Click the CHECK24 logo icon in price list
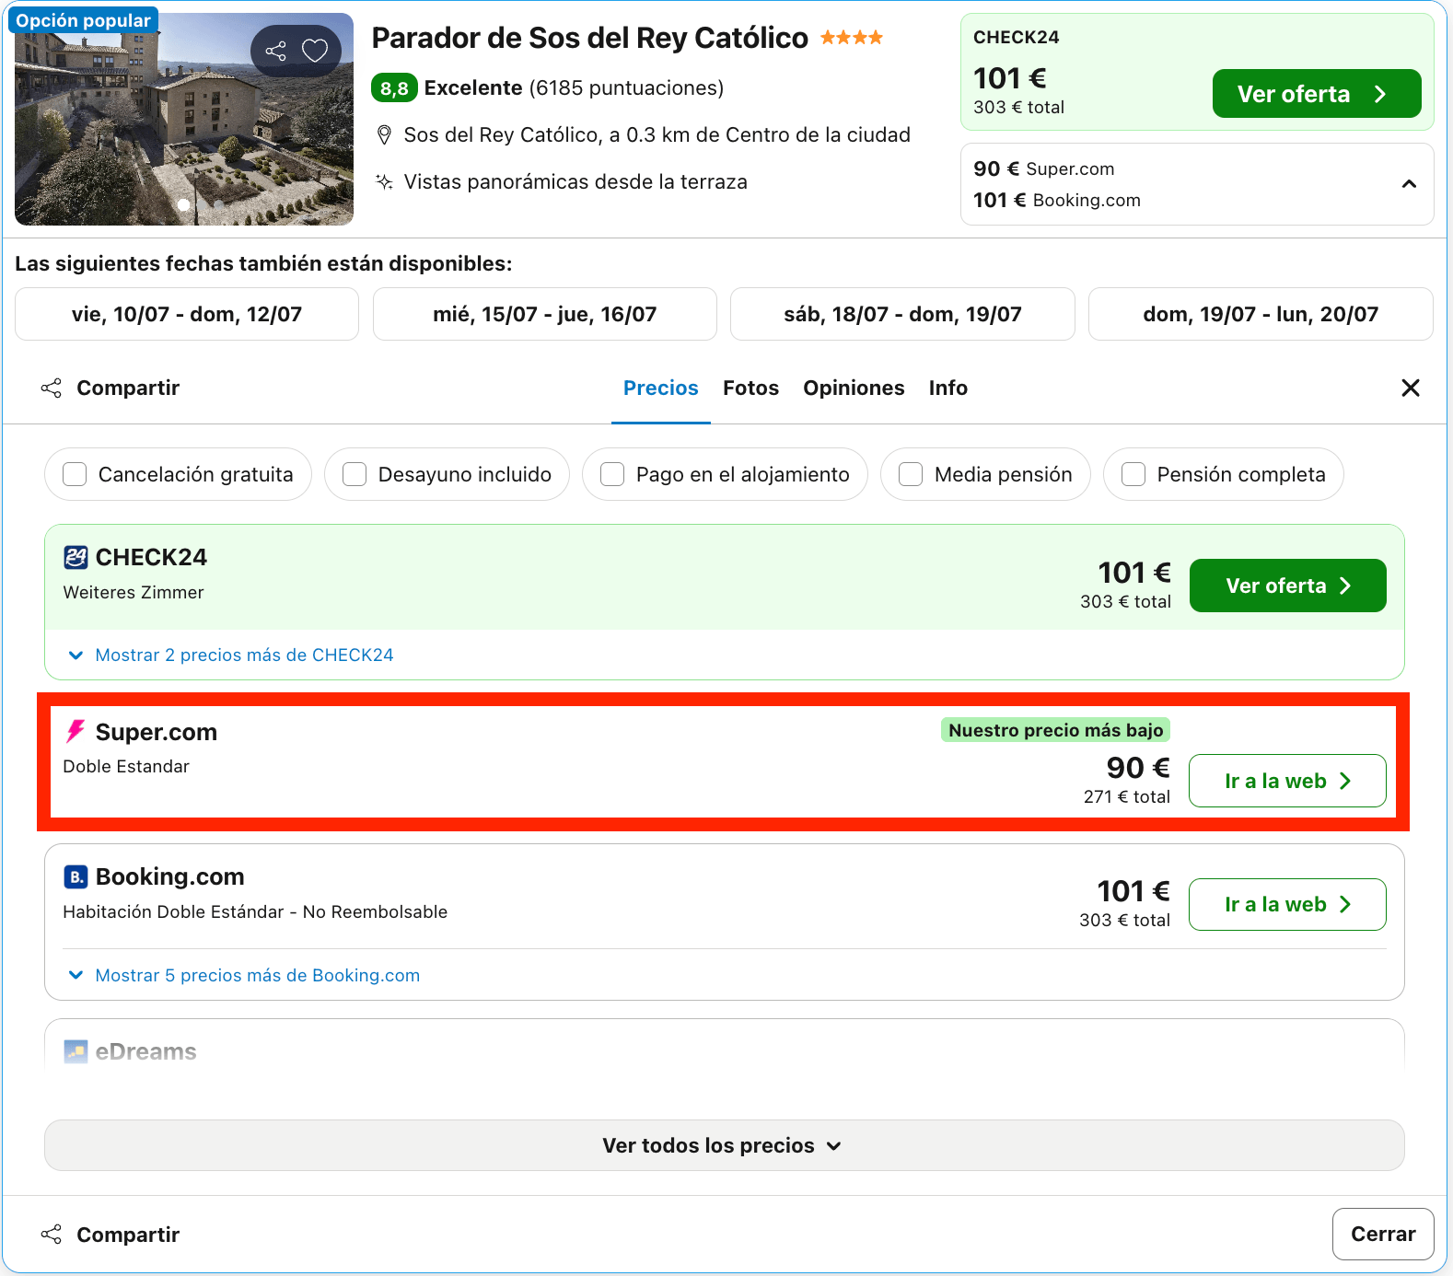The height and width of the screenshot is (1276, 1453). pyautogui.click(x=76, y=557)
